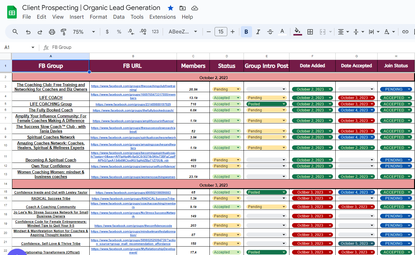Open Join Status dropdown for Own Your Confidence

click(x=396, y=166)
